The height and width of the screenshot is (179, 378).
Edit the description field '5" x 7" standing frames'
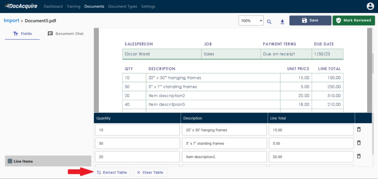click(x=224, y=143)
